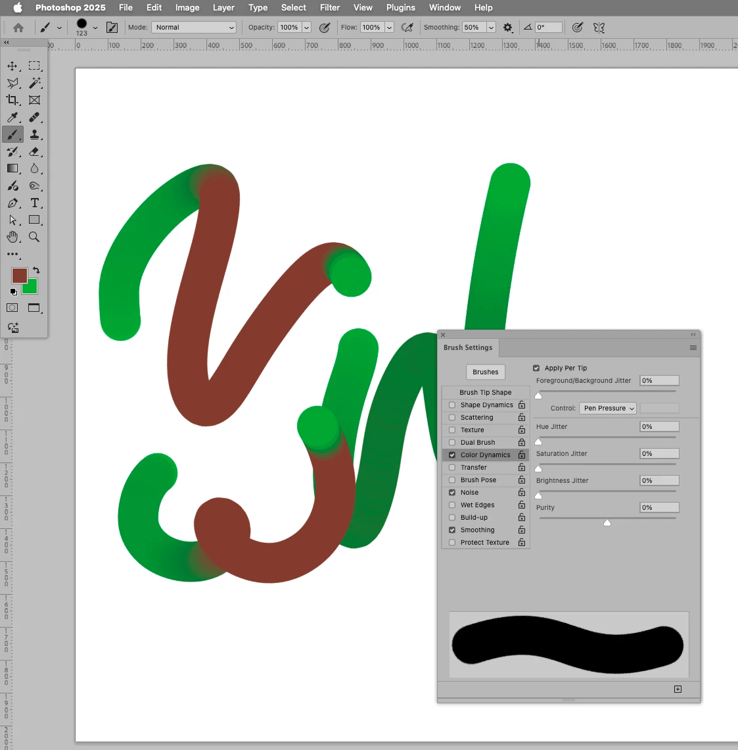738x750 pixels.
Task: Select the Brush tool in toolbar
Action: tap(12, 134)
